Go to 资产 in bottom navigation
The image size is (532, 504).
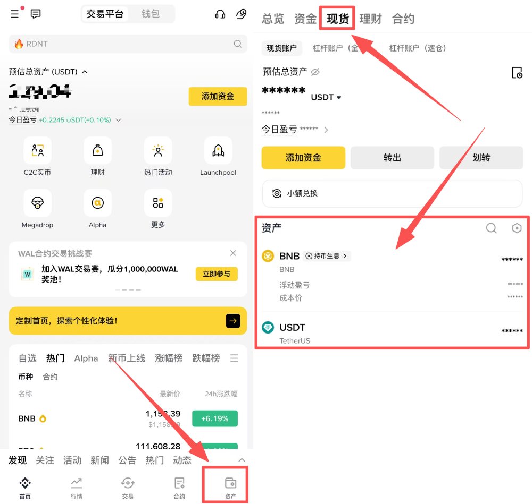[231, 488]
